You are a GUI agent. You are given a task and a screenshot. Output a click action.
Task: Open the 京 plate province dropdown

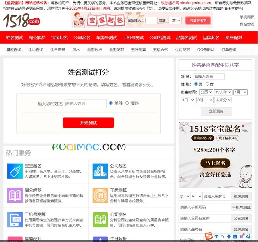point(185,196)
